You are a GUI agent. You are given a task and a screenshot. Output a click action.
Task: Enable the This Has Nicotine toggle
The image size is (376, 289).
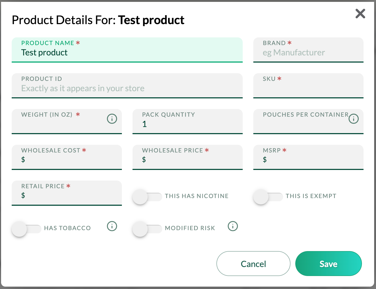(x=147, y=197)
